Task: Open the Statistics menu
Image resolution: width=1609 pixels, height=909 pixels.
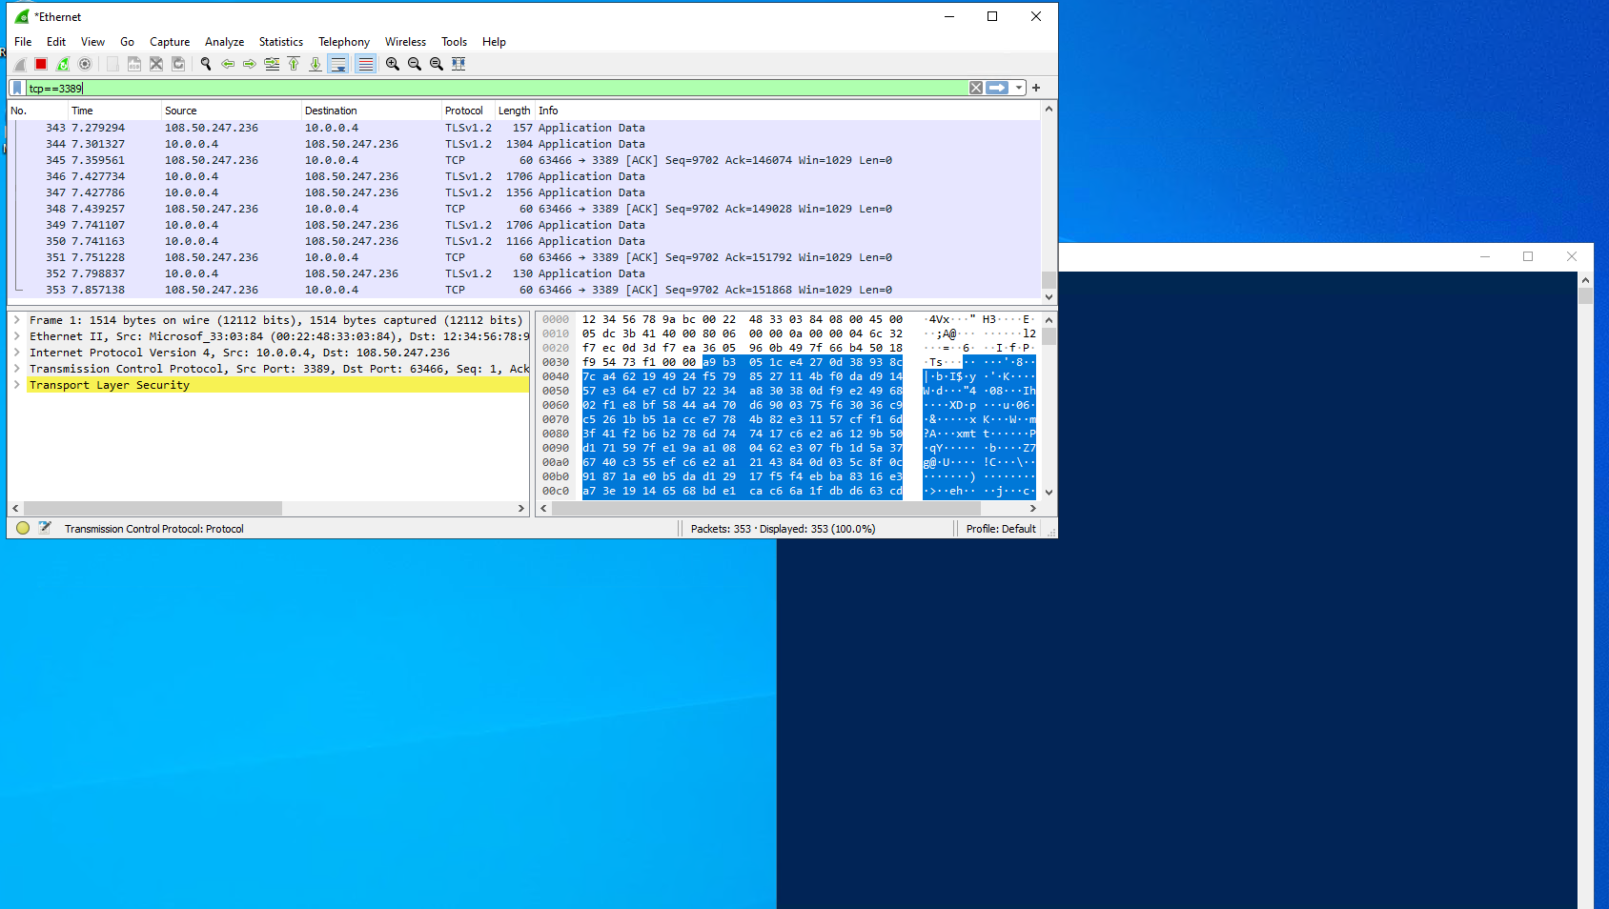Action: [280, 41]
